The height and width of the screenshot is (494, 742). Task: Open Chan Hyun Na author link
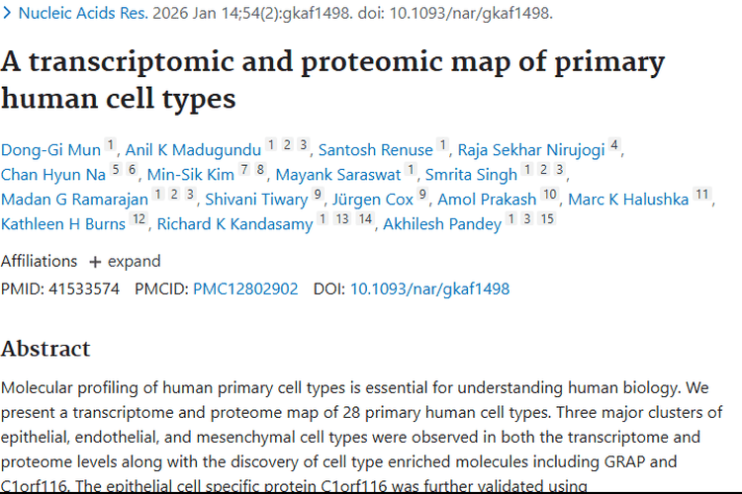click(52, 175)
